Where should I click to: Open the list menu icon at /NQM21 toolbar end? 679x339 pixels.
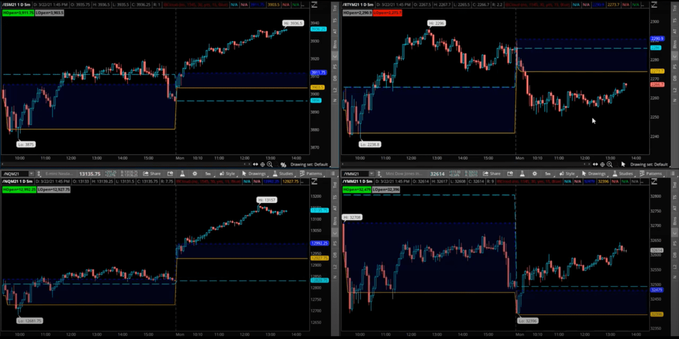tap(333, 174)
